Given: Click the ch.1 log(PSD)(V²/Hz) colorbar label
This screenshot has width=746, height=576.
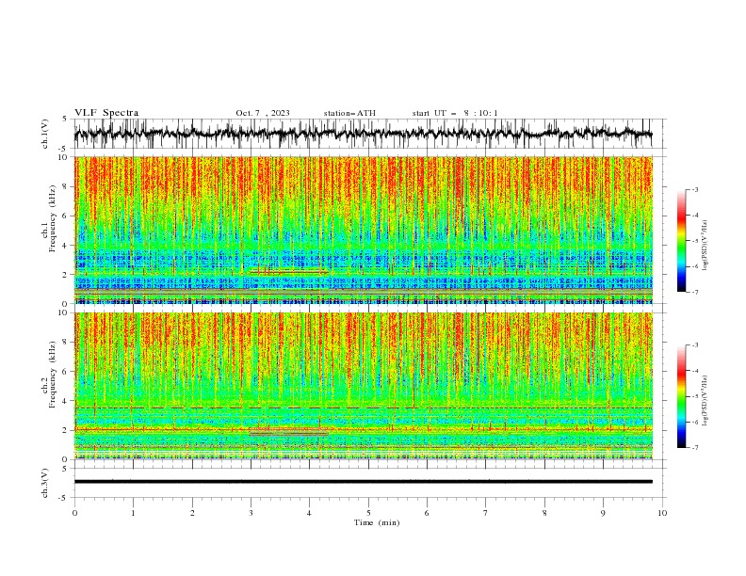Looking at the screenshot, I should tap(705, 246).
